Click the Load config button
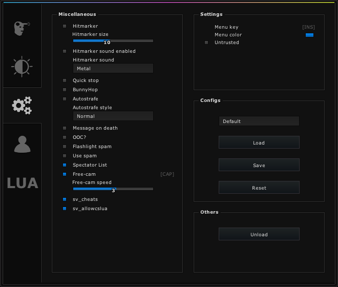This screenshot has height=287, width=338. (259, 142)
